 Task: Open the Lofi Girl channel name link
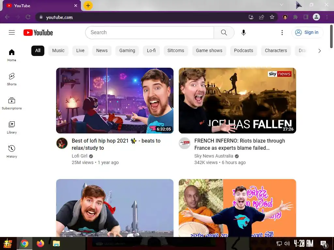(x=80, y=156)
